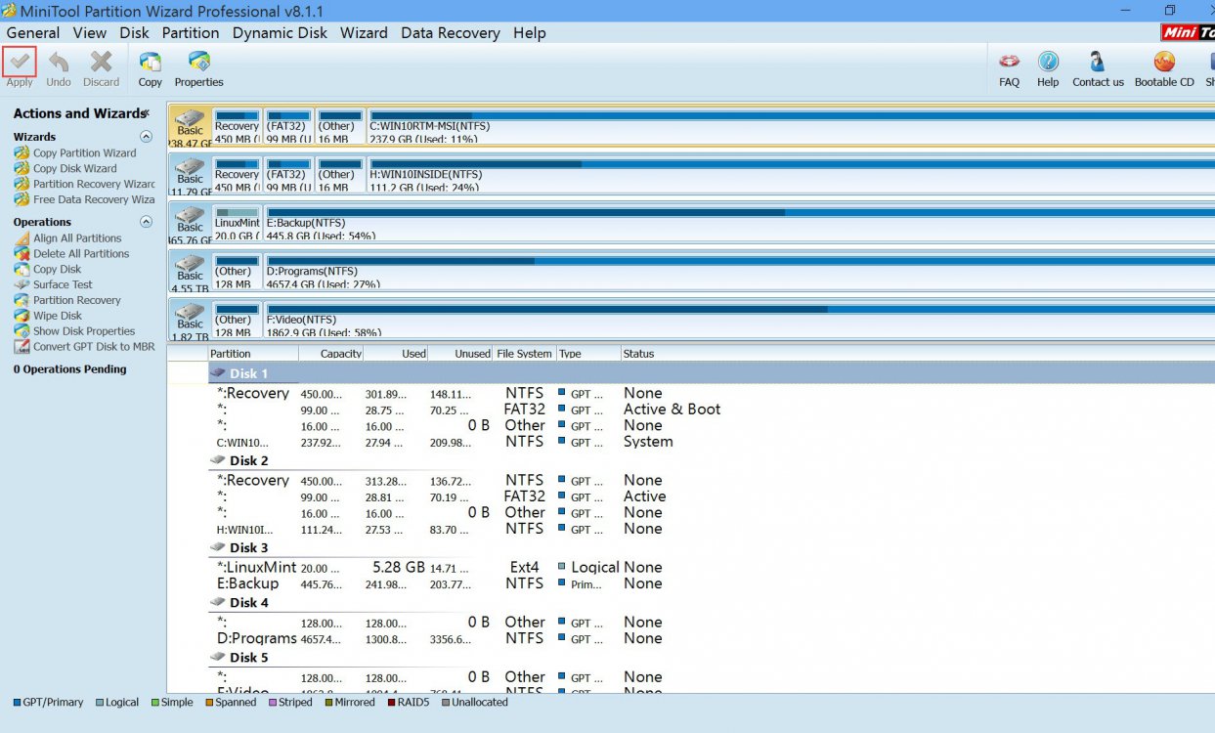Click Wipe Disk operation
The width and height of the screenshot is (1215, 733).
pos(58,317)
